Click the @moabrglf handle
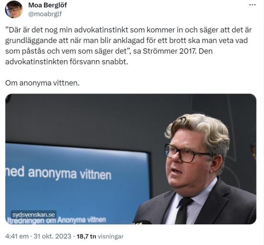The width and height of the screenshot is (264, 245). 45,14
